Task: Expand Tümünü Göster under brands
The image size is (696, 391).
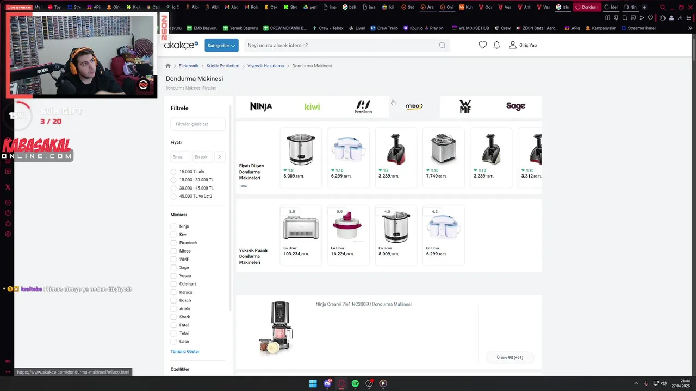Action: click(x=185, y=351)
